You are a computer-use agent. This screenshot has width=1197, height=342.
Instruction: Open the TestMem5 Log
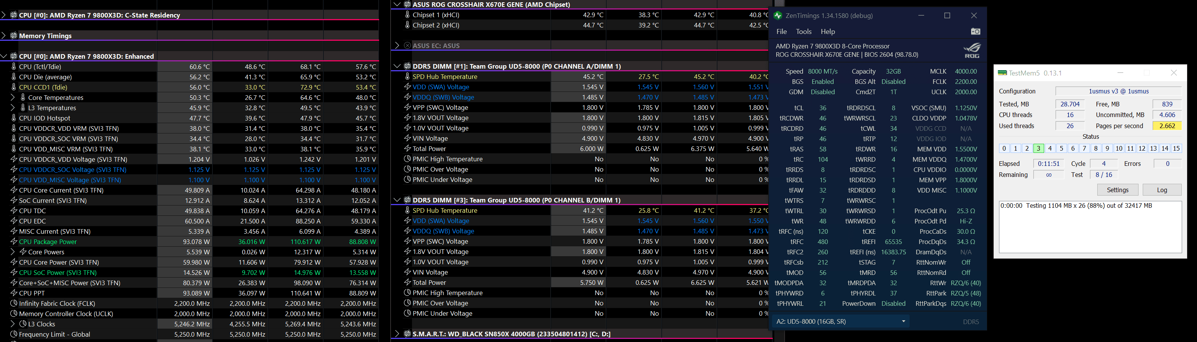pyautogui.click(x=1162, y=189)
